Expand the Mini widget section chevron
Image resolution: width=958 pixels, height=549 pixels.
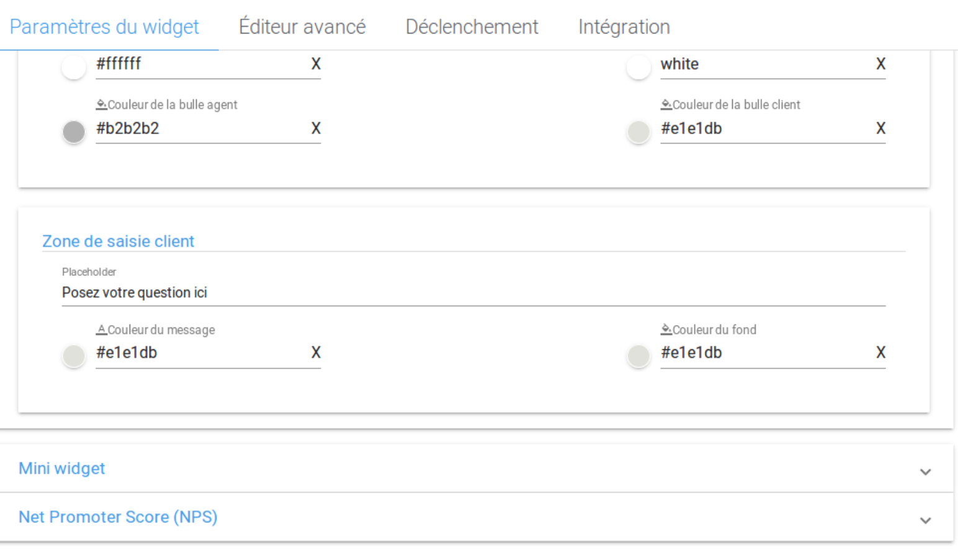click(x=925, y=471)
